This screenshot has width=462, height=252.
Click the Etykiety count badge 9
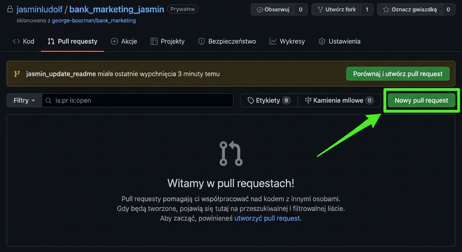click(x=286, y=100)
